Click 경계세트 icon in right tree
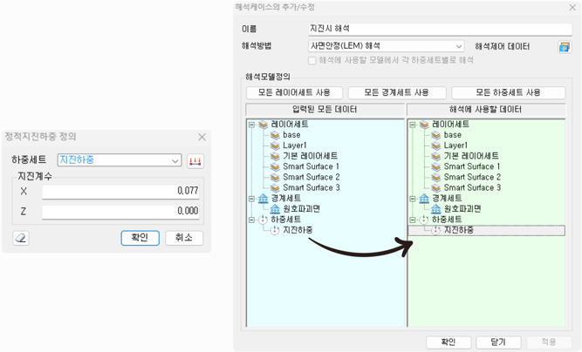 [424, 199]
